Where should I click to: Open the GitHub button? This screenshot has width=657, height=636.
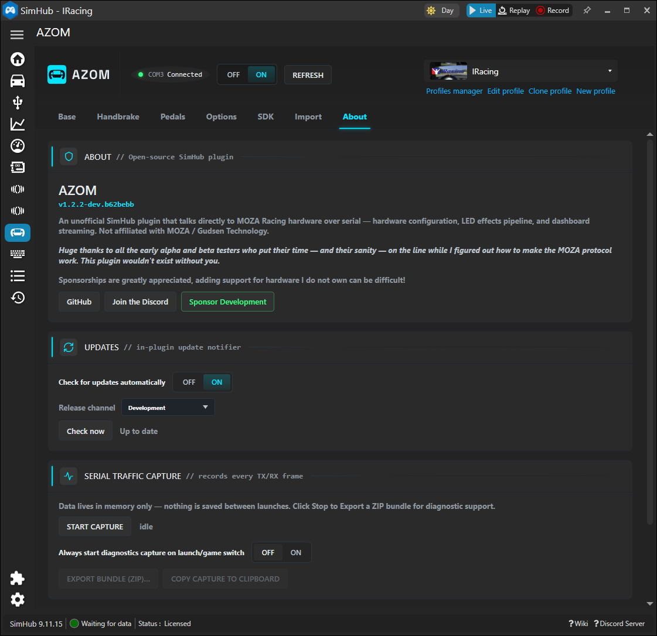[79, 302]
